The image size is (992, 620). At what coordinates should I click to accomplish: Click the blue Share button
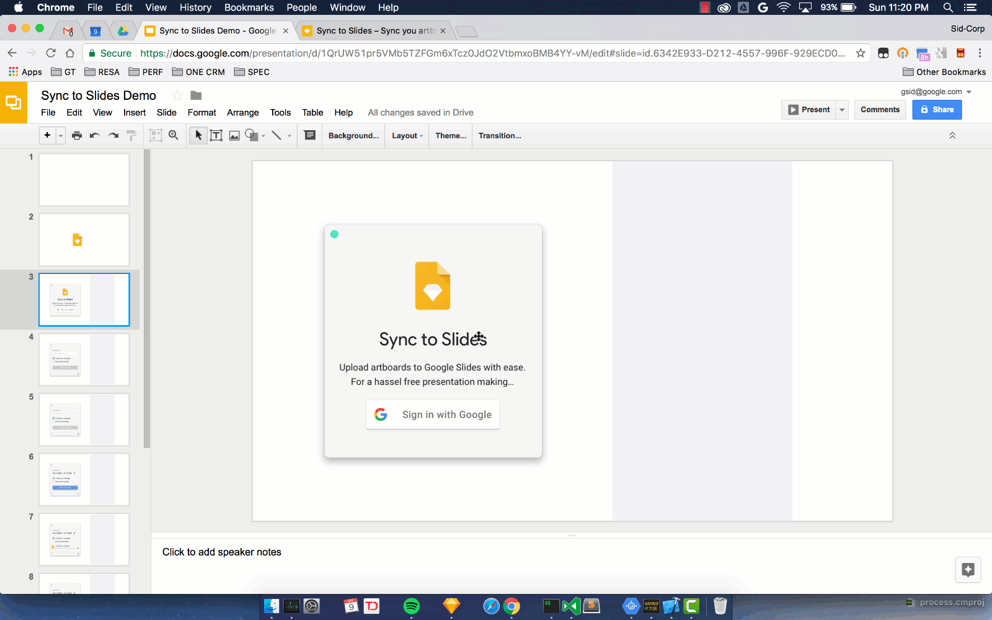(937, 110)
